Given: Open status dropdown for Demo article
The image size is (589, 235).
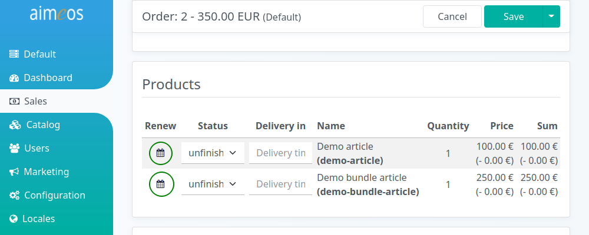Looking at the screenshot, I should [213, 153].
